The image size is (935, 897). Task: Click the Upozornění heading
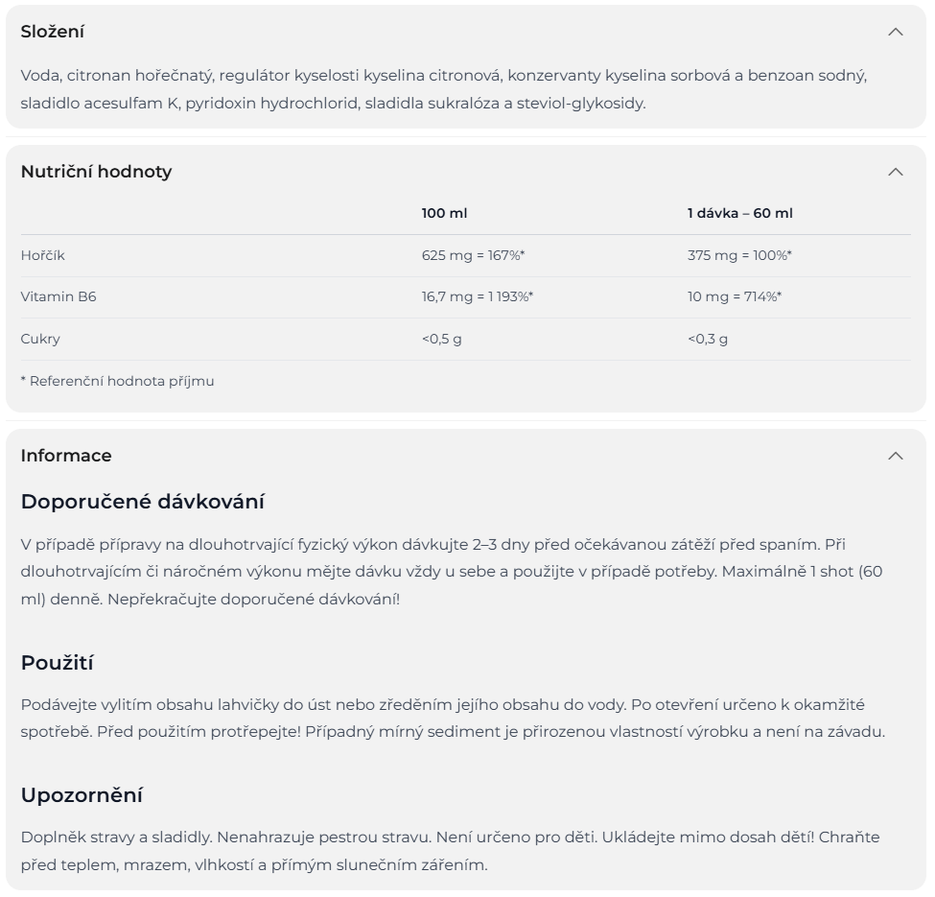coord(82,795)
